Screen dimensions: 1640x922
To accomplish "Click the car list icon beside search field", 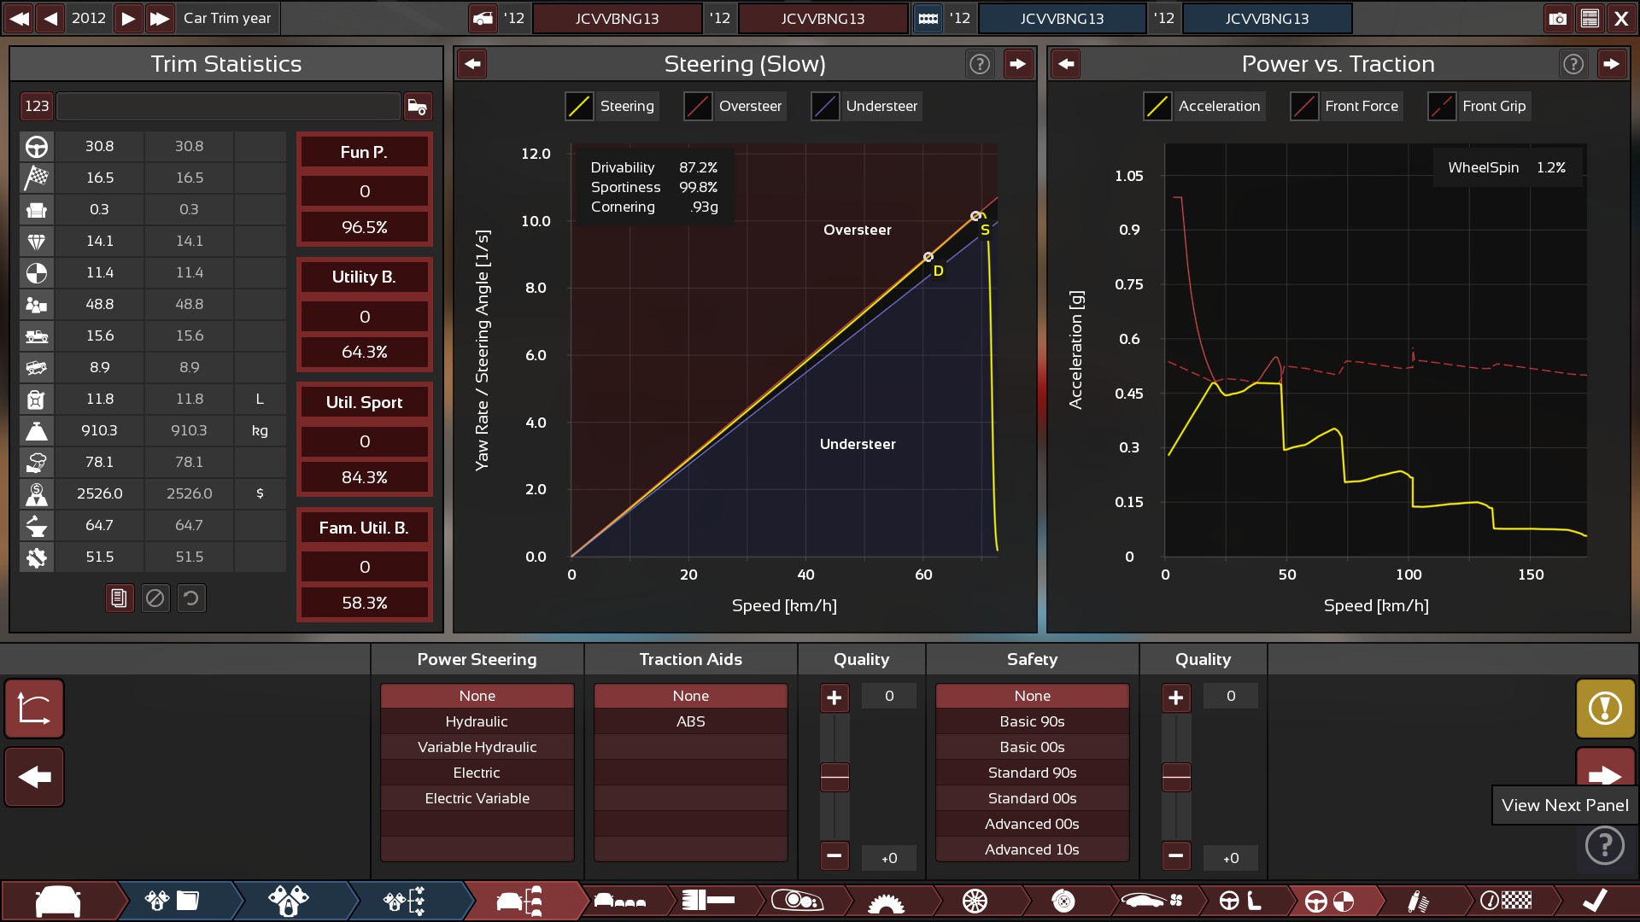I will (418, 106).
